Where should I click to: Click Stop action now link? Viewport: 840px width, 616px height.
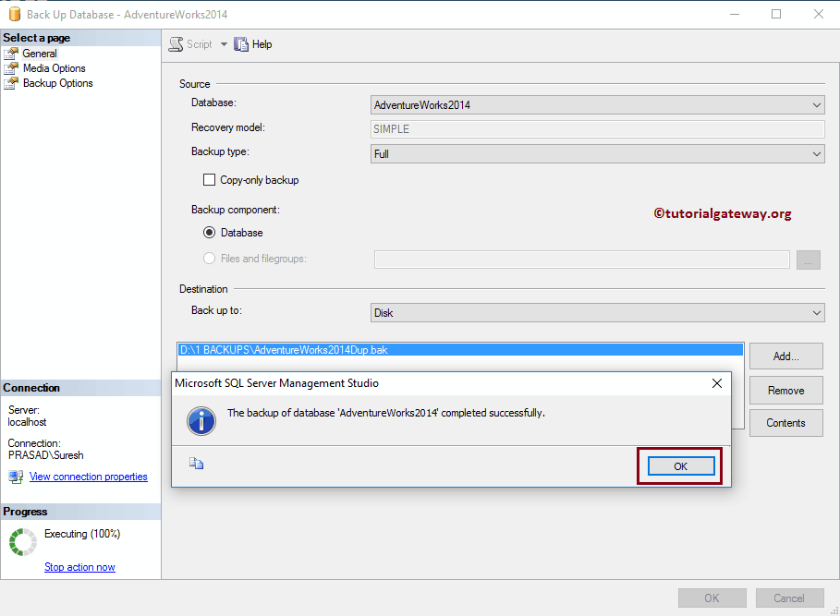(x=79, y=567)
